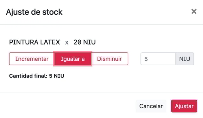Activate the Incrementar segment of button group
Image resolution: width=203 pixels, height=118 pixels.
(x=32, y=59)
